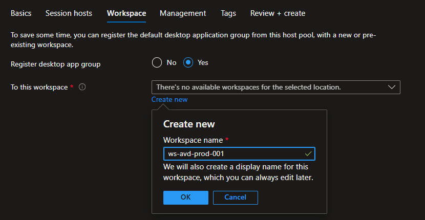Screen dimensions: 425x220
Task: Select 'Yes' for Register desktop app group
Action: (x=188, y=62)
